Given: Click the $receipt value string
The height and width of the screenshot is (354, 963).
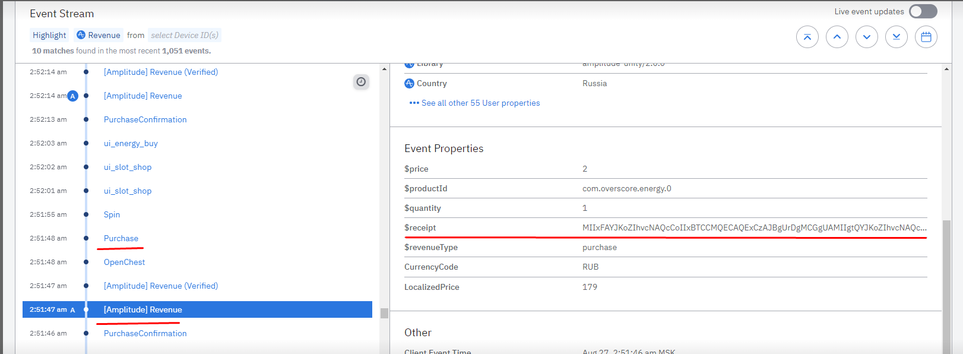Looking at the screenshot, I should tap(754, 227).
